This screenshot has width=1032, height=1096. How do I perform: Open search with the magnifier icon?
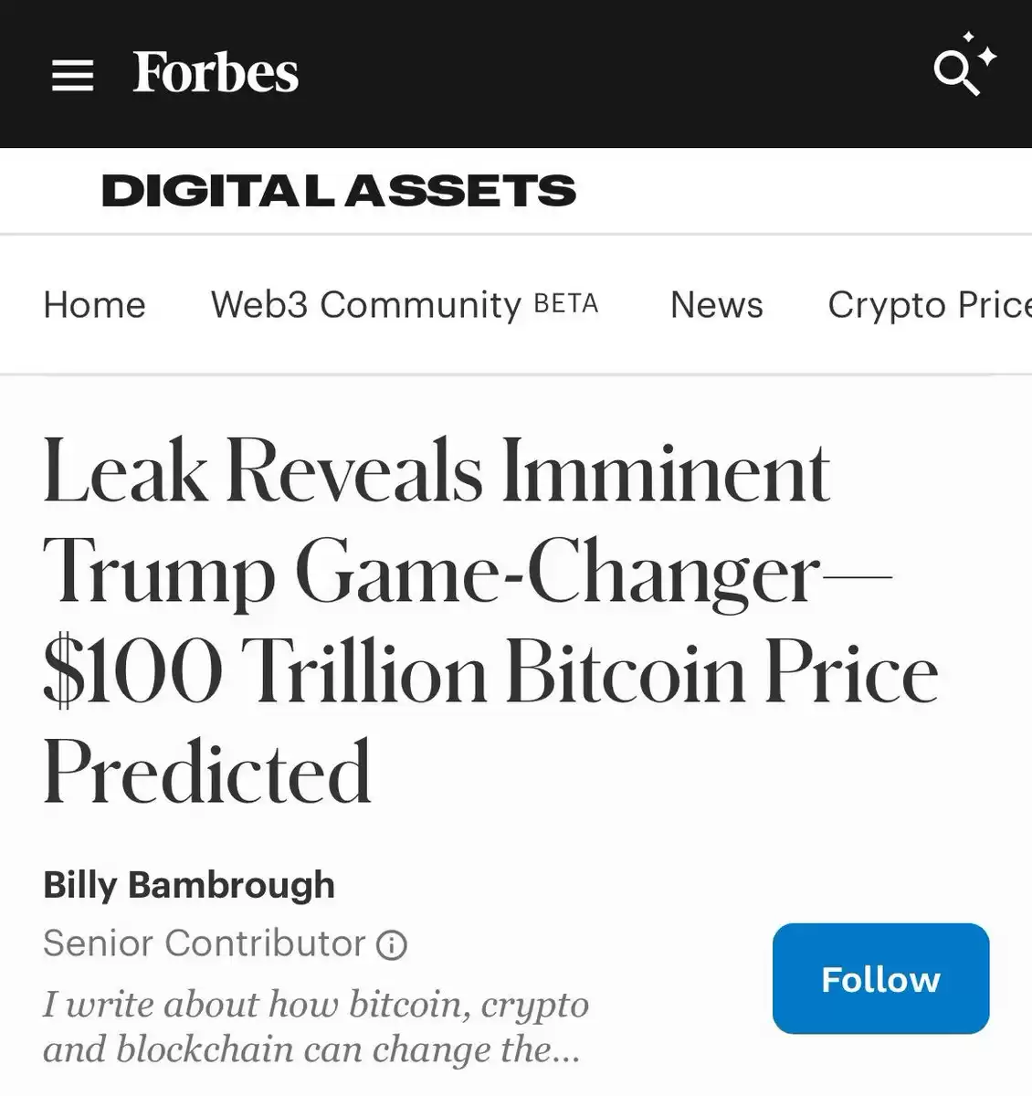(x=956, y=74)
